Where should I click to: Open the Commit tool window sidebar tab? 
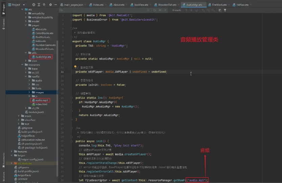click(x=3, y=24)
